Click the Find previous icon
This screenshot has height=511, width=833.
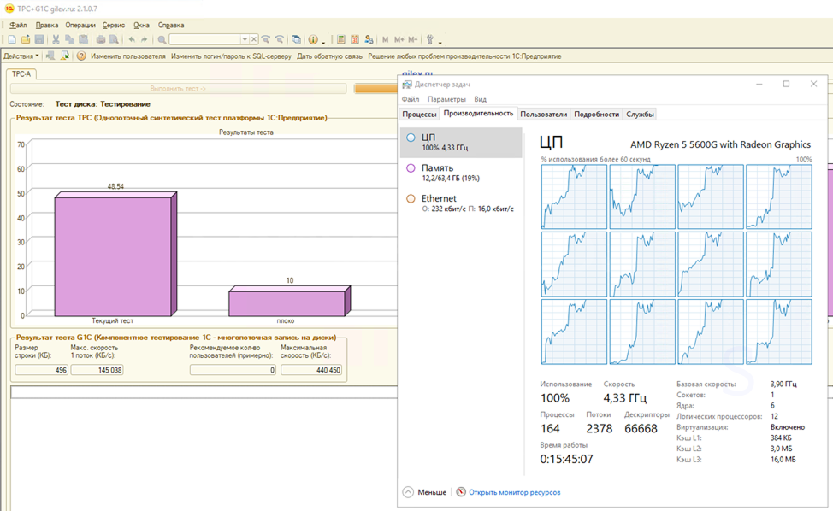point(280,40)
